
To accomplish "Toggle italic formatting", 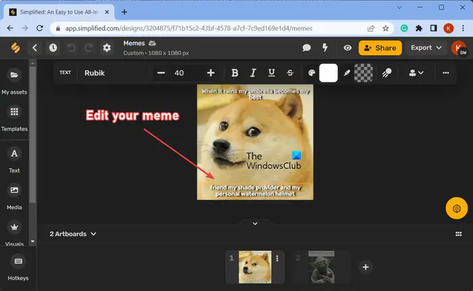I will pos(253,73).
